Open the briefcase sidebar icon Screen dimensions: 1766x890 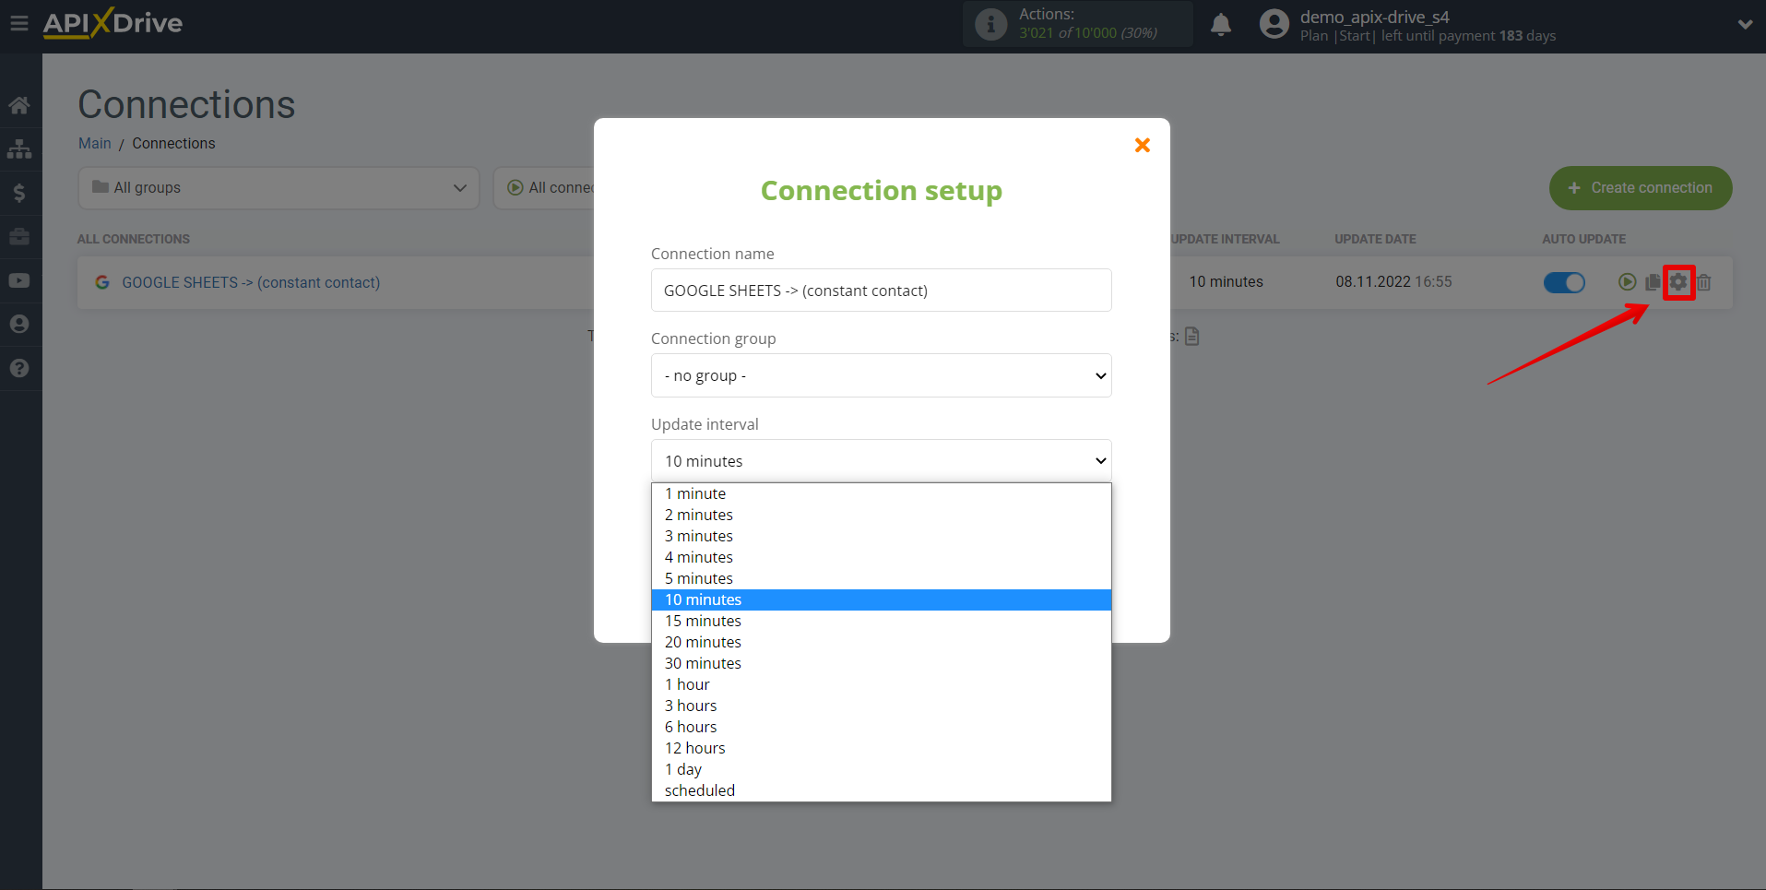point(19,237)
